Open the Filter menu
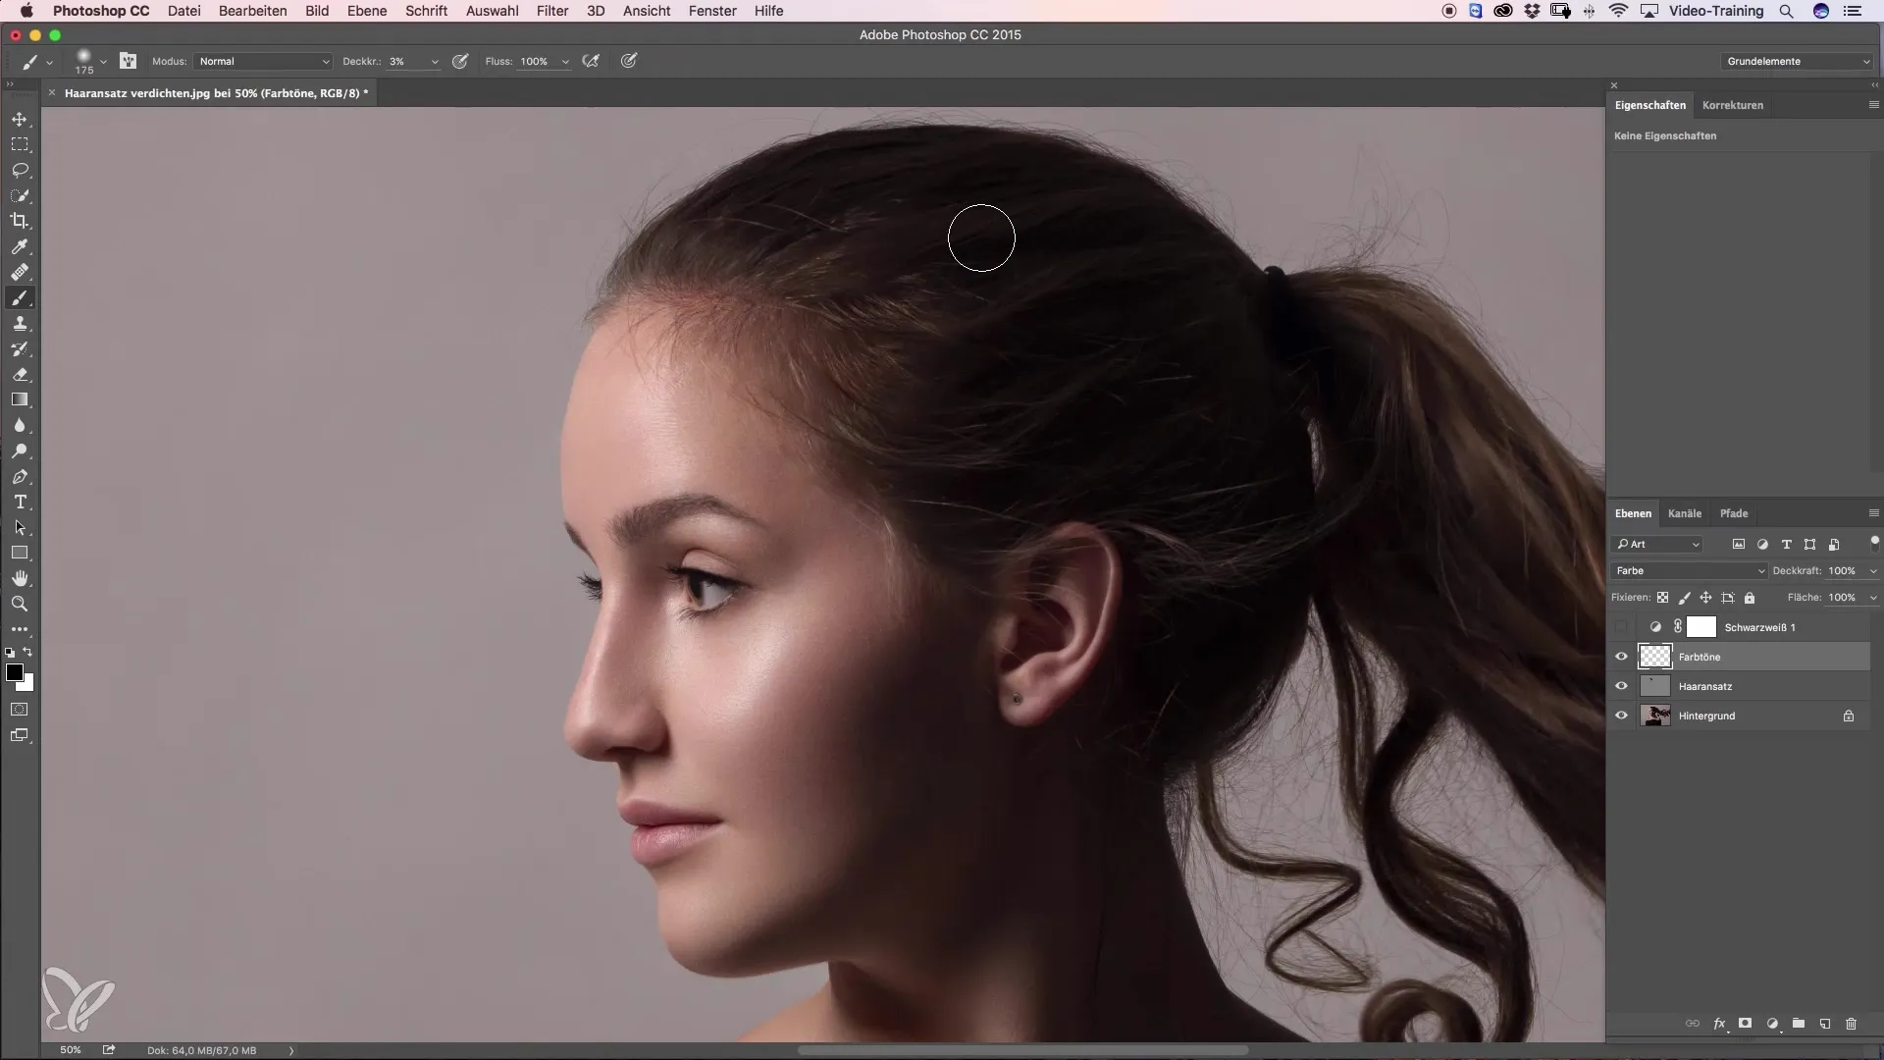The width and height of the screenshot is (1884, 1060). (552, 11)
